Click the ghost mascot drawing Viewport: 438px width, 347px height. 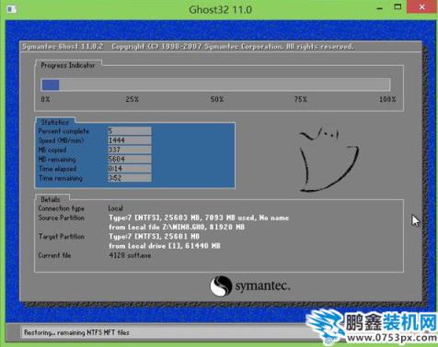[328, 159]
